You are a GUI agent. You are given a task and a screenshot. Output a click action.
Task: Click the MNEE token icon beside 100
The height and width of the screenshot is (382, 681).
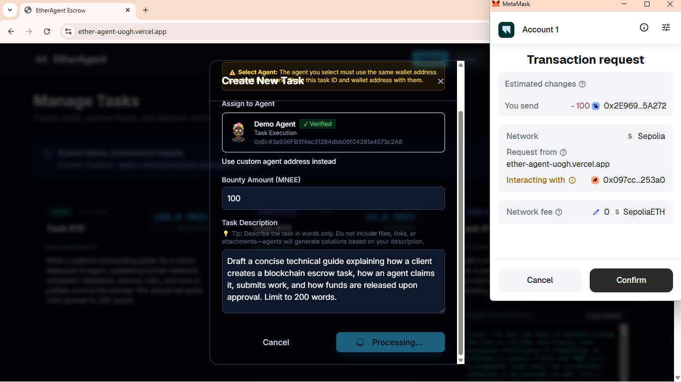tap(596, 106)
